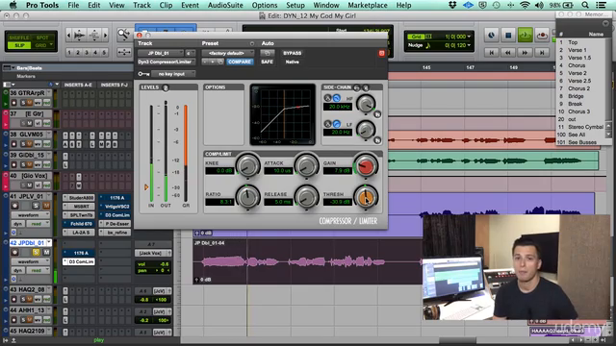
Task: Click the Spotlight search icon in menu bar
Action: [585, 5]
